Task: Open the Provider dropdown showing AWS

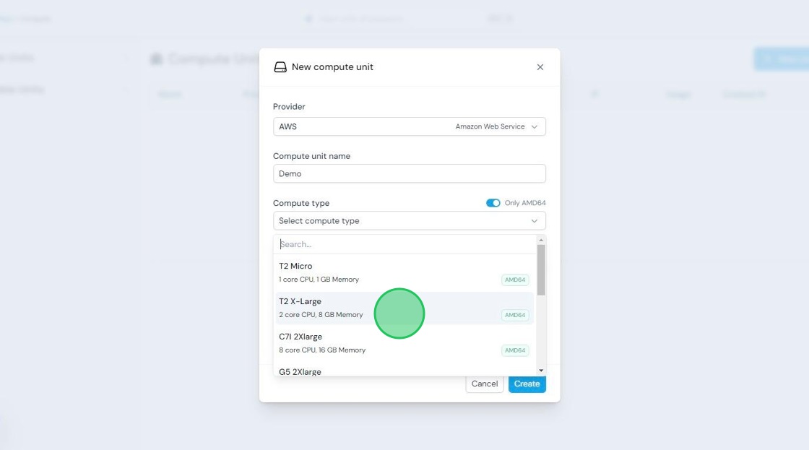Action: coord(409,126)
